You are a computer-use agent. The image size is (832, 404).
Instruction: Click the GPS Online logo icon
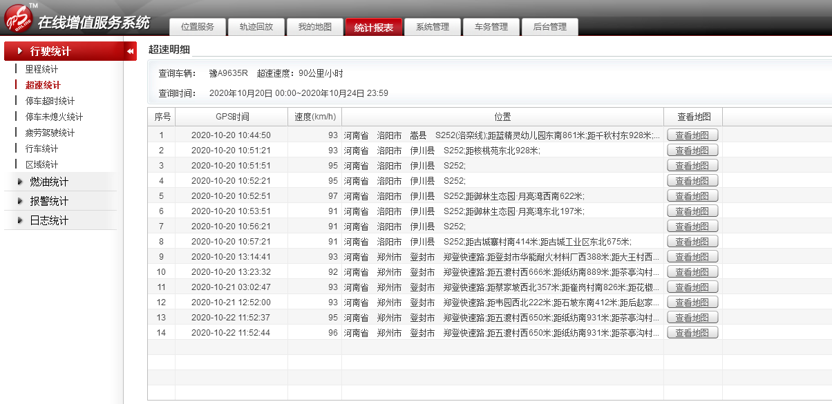pyautogui.click(x=19, y=19)
